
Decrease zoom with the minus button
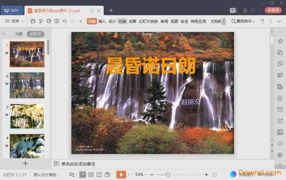click(152, 175)
